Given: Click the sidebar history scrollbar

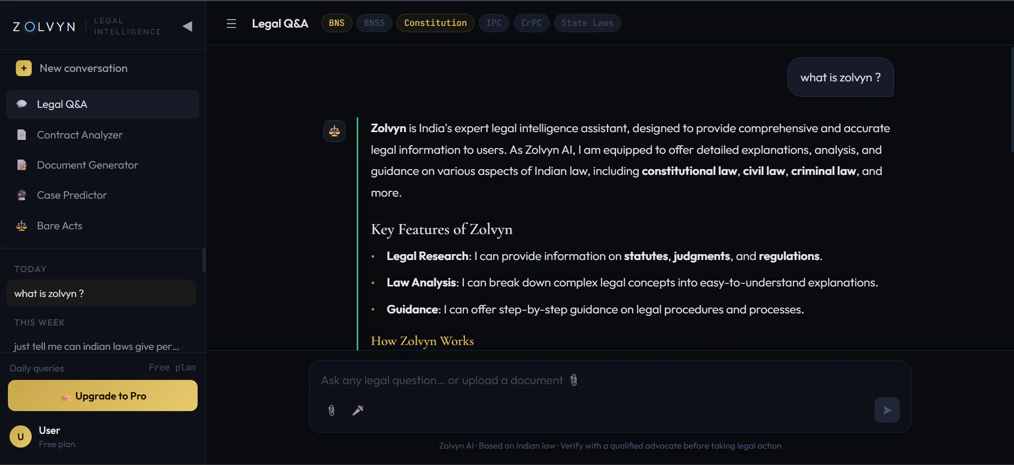Looking at the screenshot, I should click(x=203, y=261).
